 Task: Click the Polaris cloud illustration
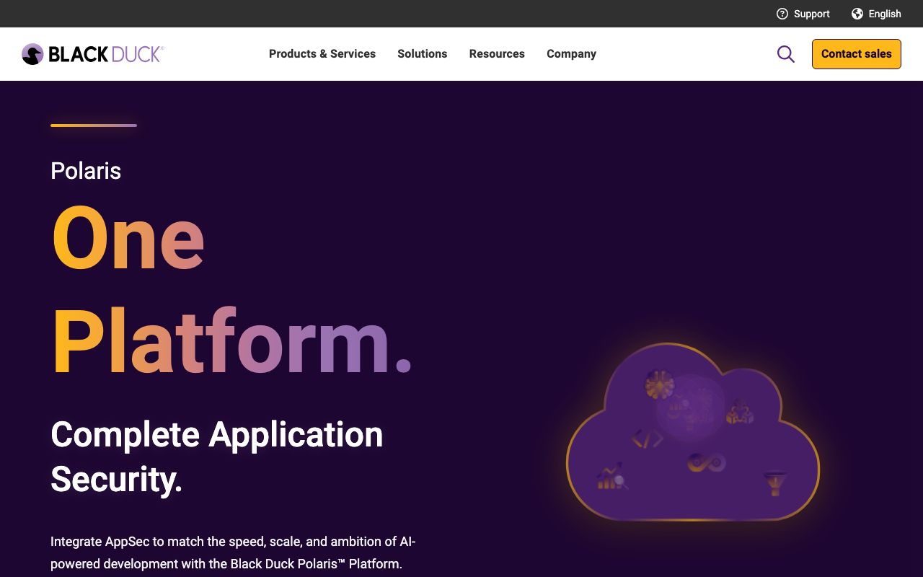693,431
